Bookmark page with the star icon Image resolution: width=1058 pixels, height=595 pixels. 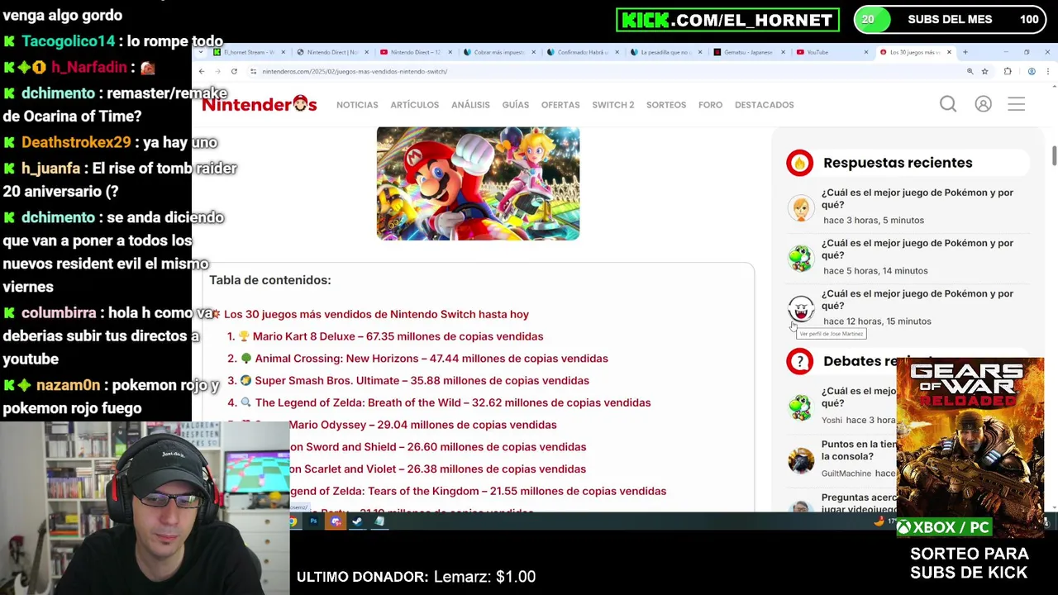click(984, 71)
